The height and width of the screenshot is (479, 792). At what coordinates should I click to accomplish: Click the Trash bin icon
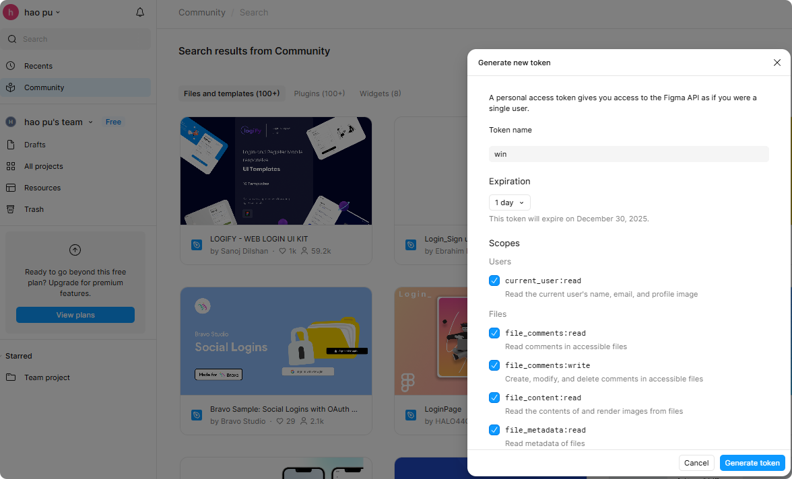pyautogui.click(x=11, y=209)
